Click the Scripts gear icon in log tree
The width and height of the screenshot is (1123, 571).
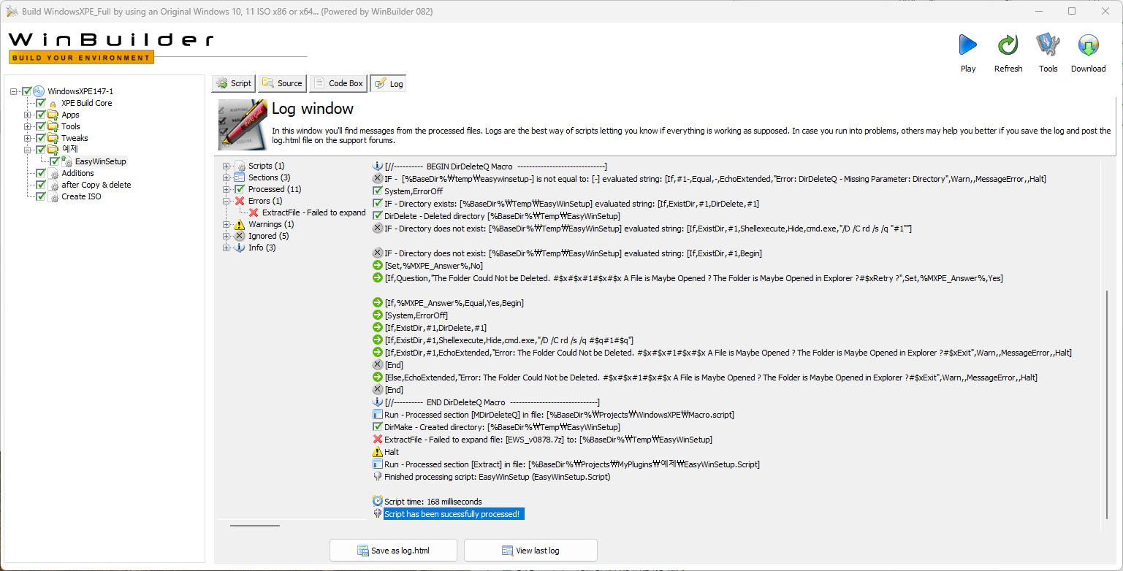[x=240, y=166]
